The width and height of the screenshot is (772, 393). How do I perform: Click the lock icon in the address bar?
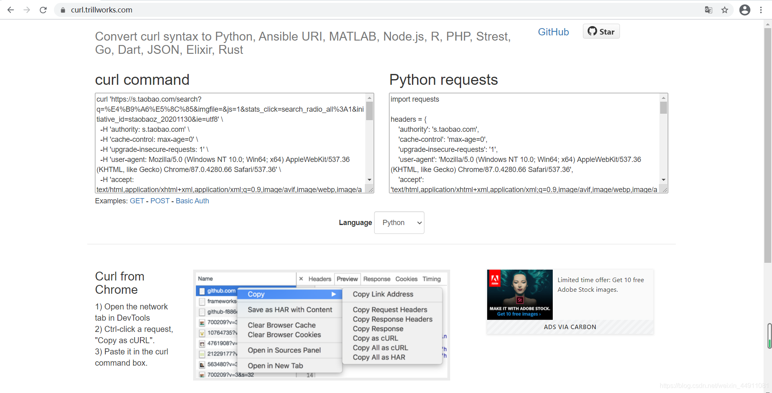63,10
